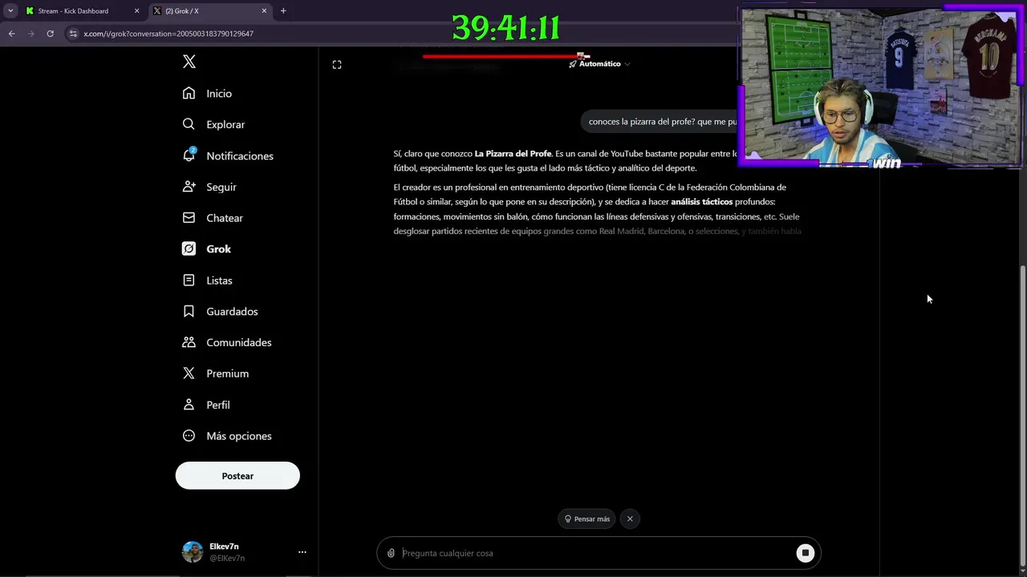Viewport: 1027px width, 577px height.
Task: Click the @ElKev7n handle text
Action: click(x=227, y=558)
